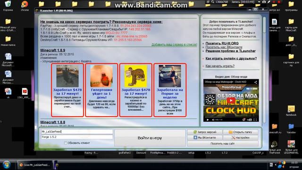Click Добавить ваш сервер в список link
The image size is (302, 170).
coord(174,44)
